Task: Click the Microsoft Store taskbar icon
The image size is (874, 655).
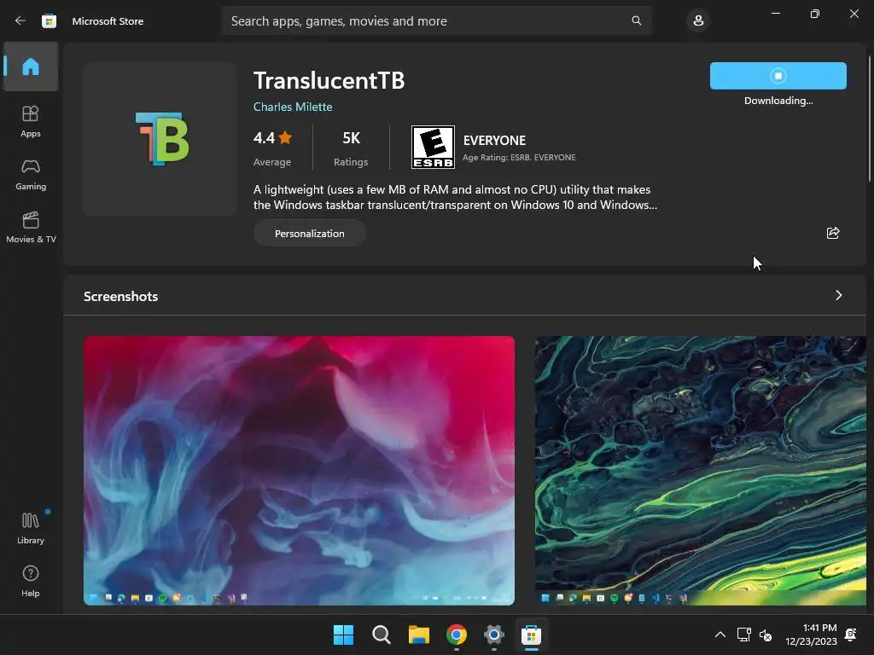Action: tap(531, 635)
